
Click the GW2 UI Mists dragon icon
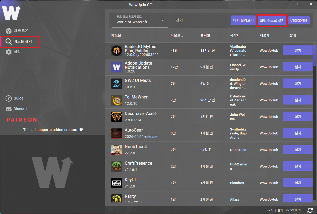(x=116, y=83)
